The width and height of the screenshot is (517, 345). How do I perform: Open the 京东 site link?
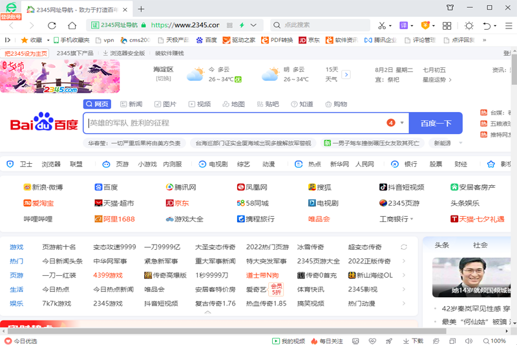(177, 203)
